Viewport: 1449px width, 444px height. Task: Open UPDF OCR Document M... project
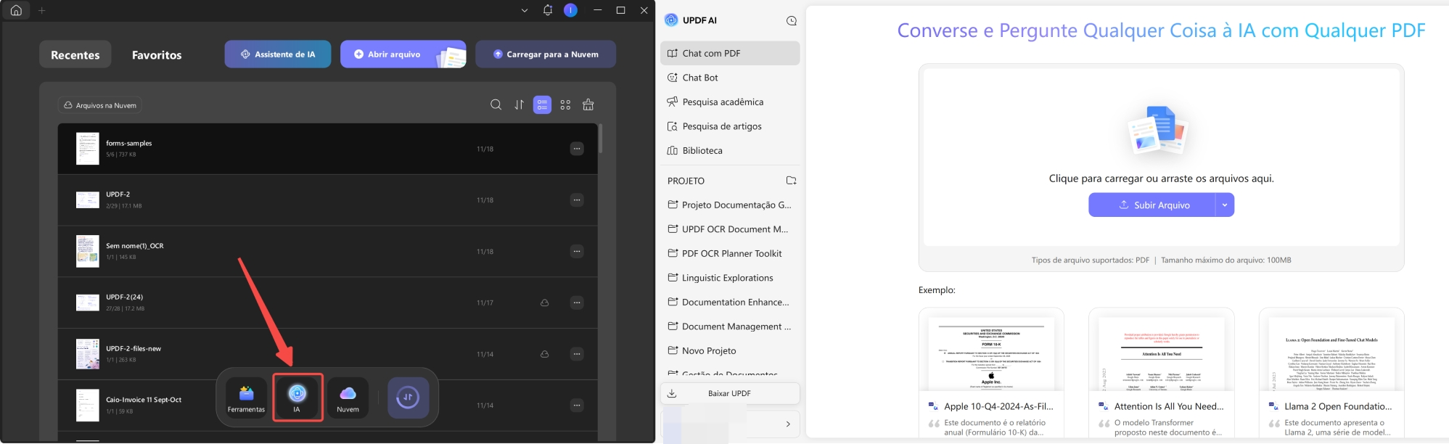pyautogui.click(x=730, y=229)
